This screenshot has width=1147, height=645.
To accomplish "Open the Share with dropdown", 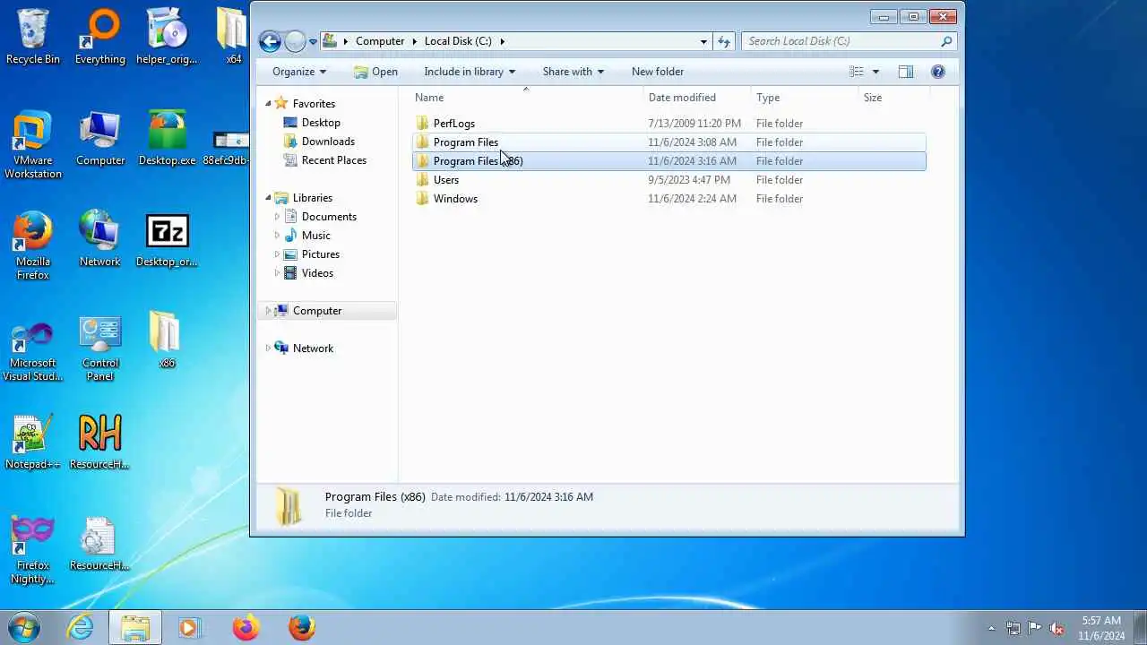I will pos(573,72).
